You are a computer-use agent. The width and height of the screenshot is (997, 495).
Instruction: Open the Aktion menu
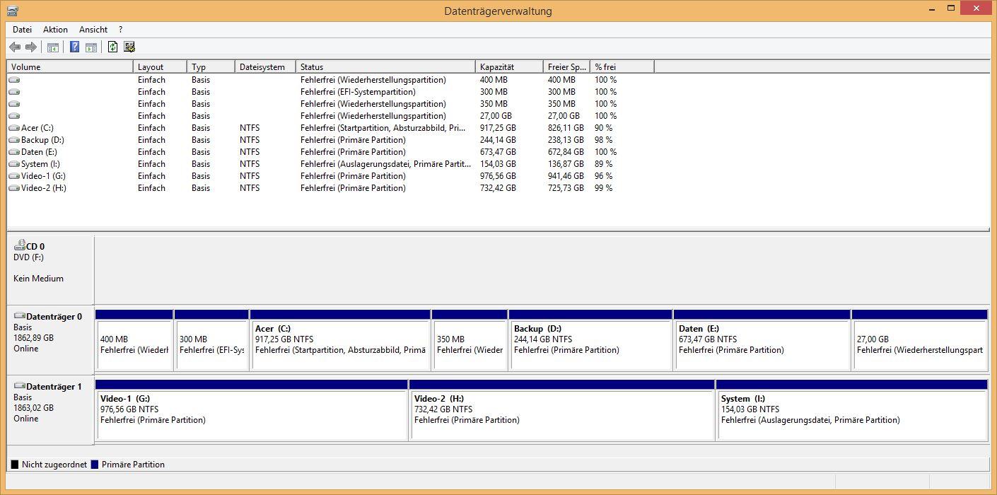pyautogui.click(x=55, y=30)
